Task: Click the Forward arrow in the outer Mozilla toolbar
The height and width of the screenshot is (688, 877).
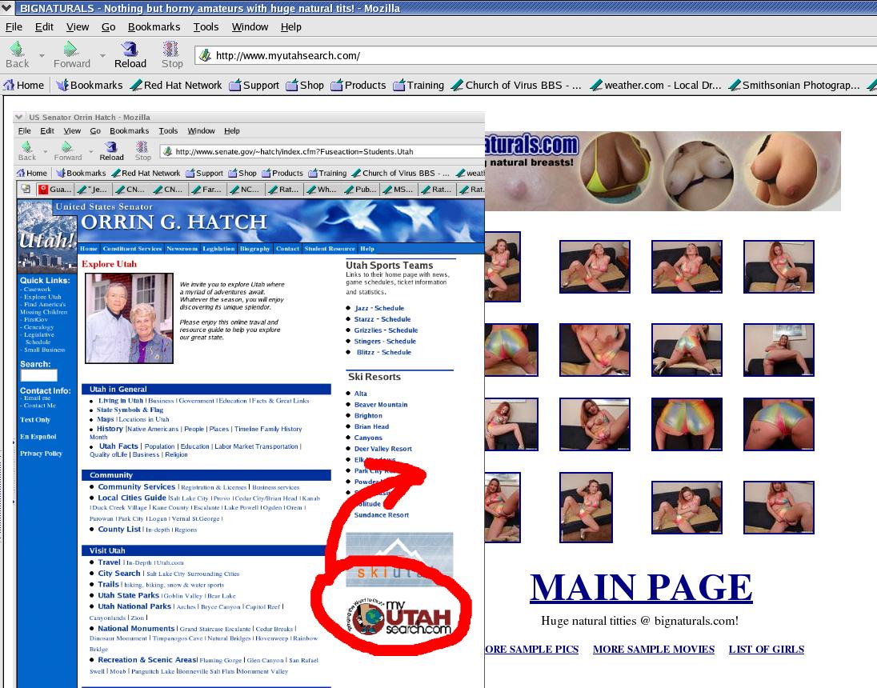Action: pos(71,55)
